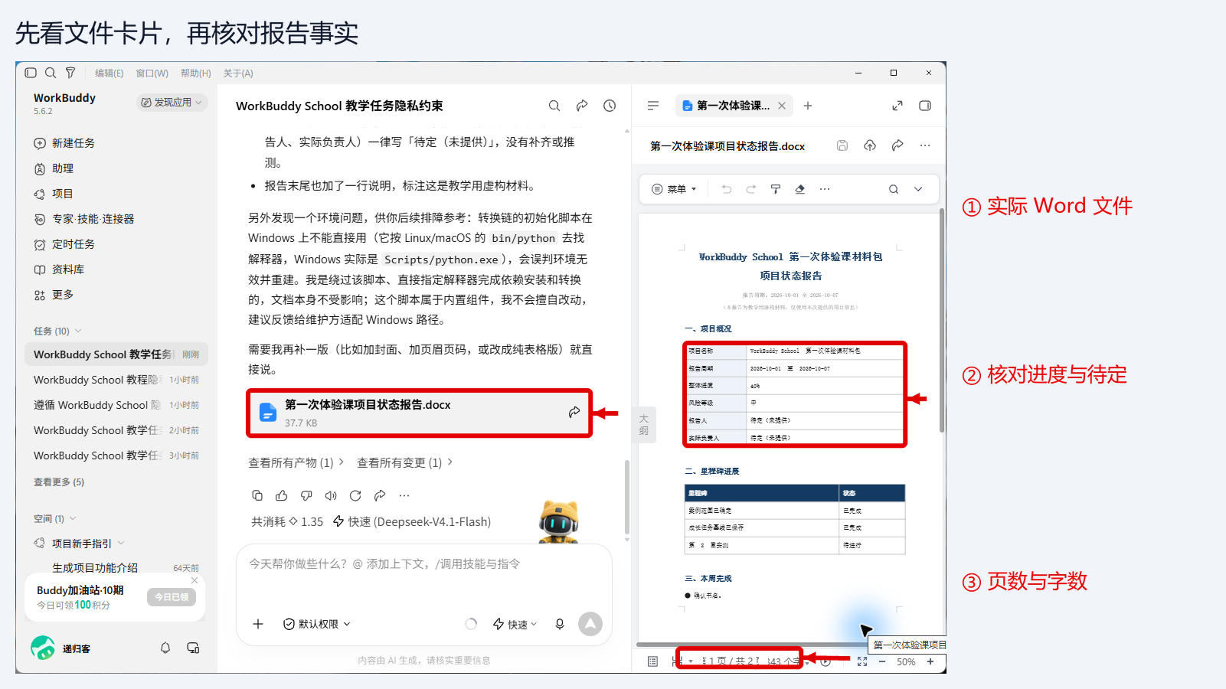1226x689 pixels.
Task: Start voice input with microphone icon
Action: click(560, 624)
